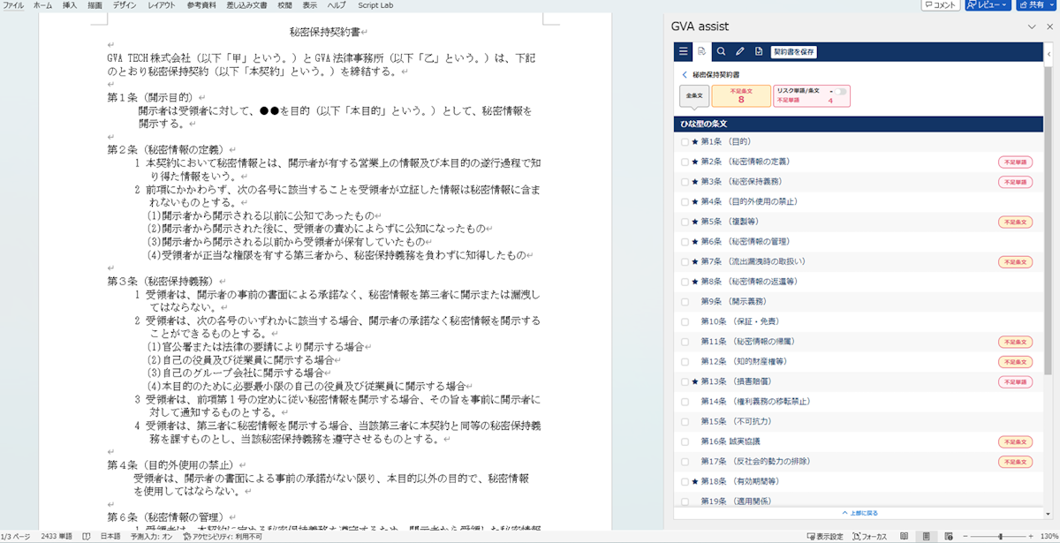1060x543 pixels.
Task: Open the レイアウト ribbon tab
Action: (161, 4)
